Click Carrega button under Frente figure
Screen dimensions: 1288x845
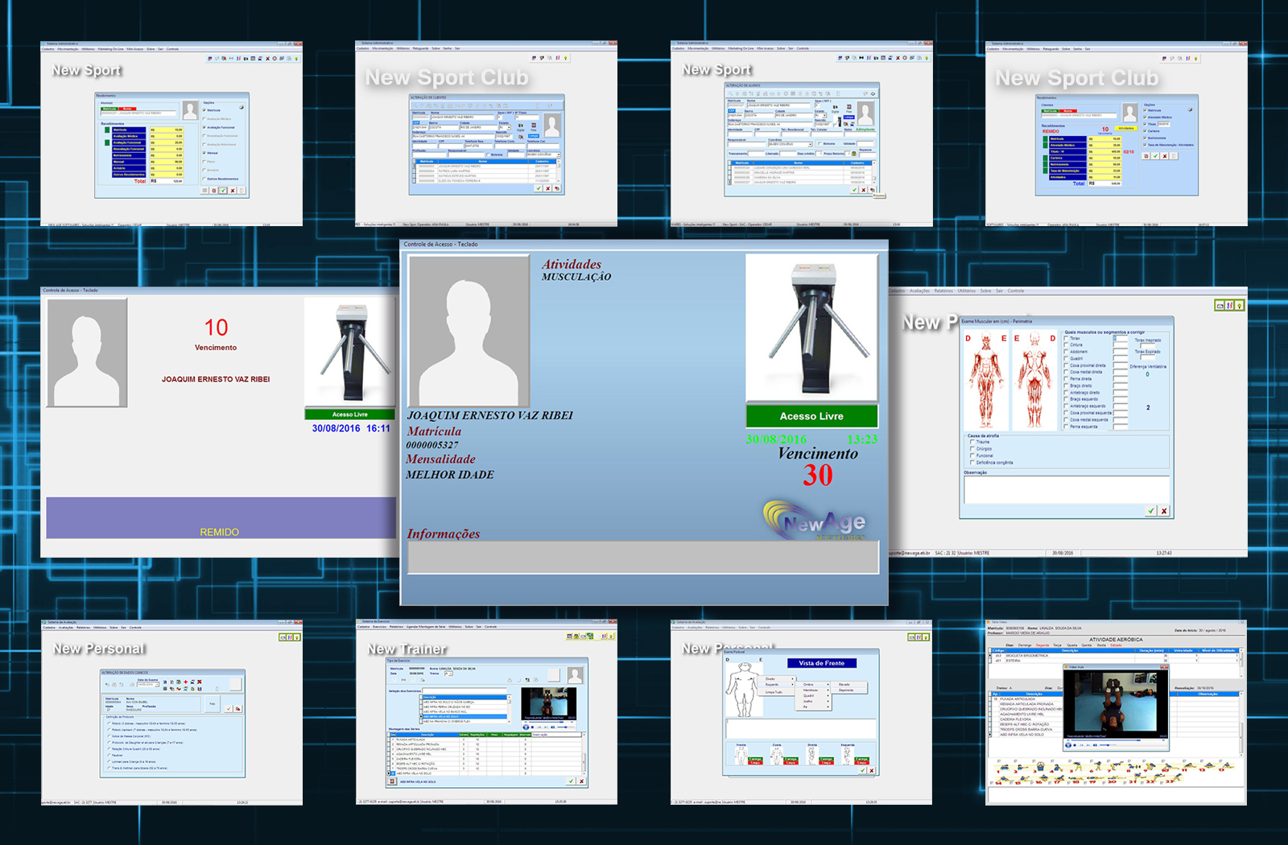coord(755,759)
